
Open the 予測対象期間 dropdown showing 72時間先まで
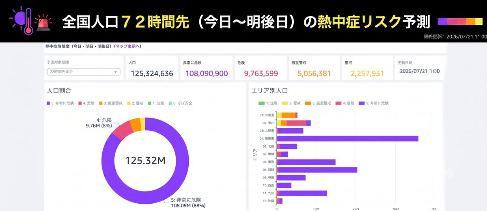pyautogui.click(x=84, y=72)
